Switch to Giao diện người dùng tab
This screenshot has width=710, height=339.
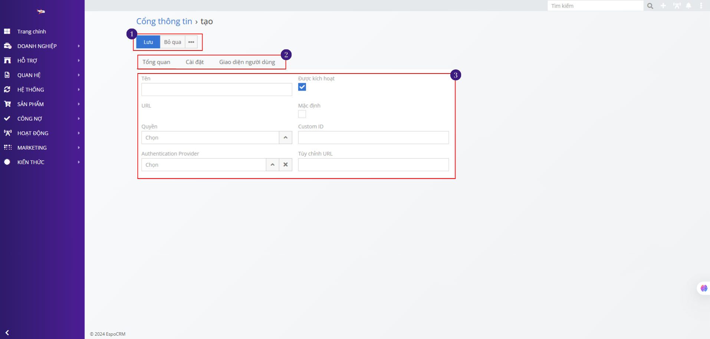(247, 62)
